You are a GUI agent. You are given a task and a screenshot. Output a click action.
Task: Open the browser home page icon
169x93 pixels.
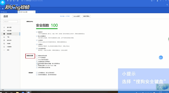click(18, 1)
